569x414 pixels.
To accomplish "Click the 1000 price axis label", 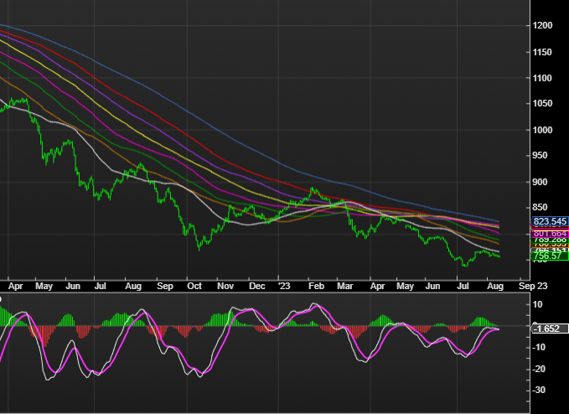I will pos(542,130).
